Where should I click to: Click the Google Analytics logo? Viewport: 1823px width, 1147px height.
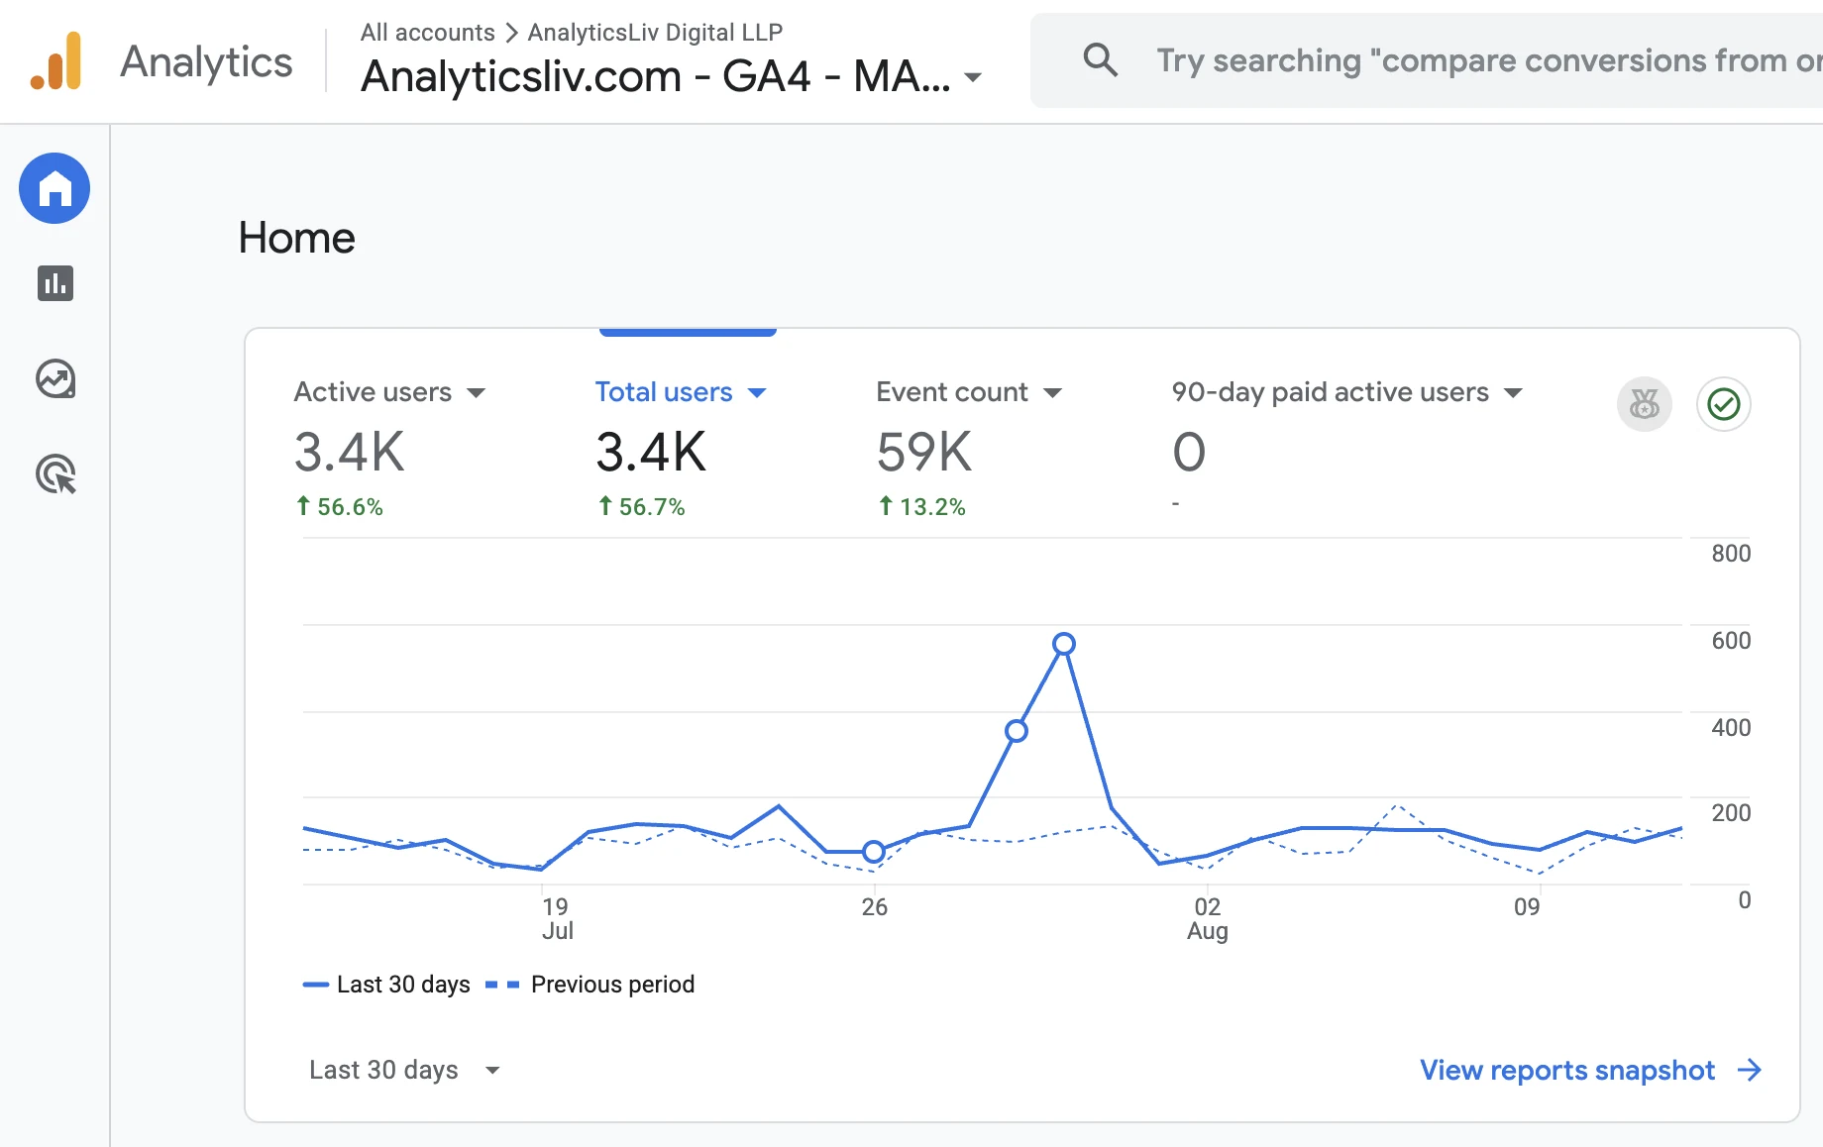click(55, 61)
